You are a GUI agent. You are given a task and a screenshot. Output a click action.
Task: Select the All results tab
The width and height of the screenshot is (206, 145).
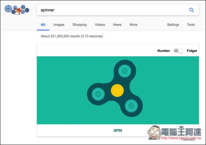click(43, 25)
